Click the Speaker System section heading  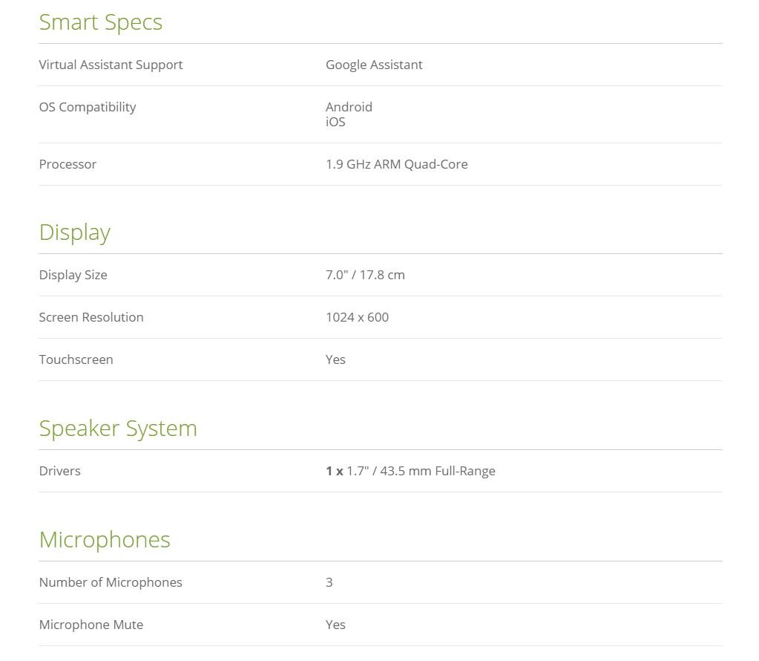(x=118, y=429)
